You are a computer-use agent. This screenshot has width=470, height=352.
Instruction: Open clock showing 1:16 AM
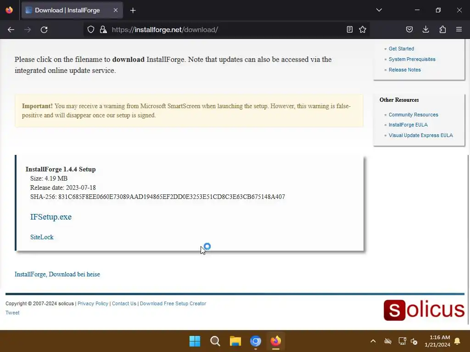pyautogui.click(x=437, y=341)
